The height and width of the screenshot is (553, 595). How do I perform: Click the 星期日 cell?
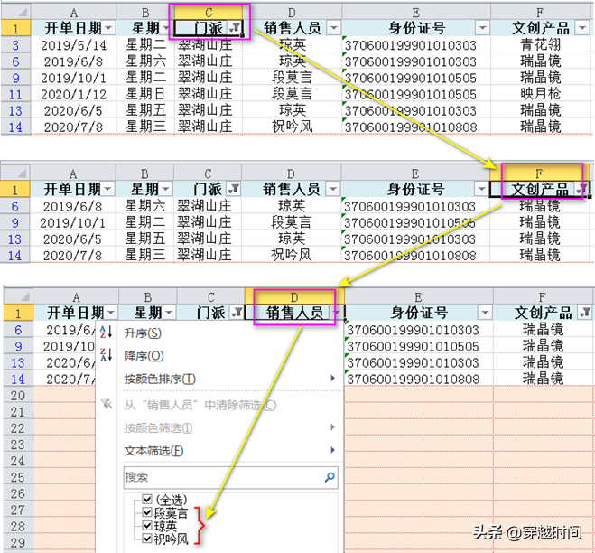(x=145, y=94)
